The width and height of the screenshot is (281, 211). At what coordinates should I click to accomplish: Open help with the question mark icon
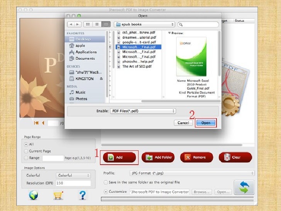[x=83, y=195]
